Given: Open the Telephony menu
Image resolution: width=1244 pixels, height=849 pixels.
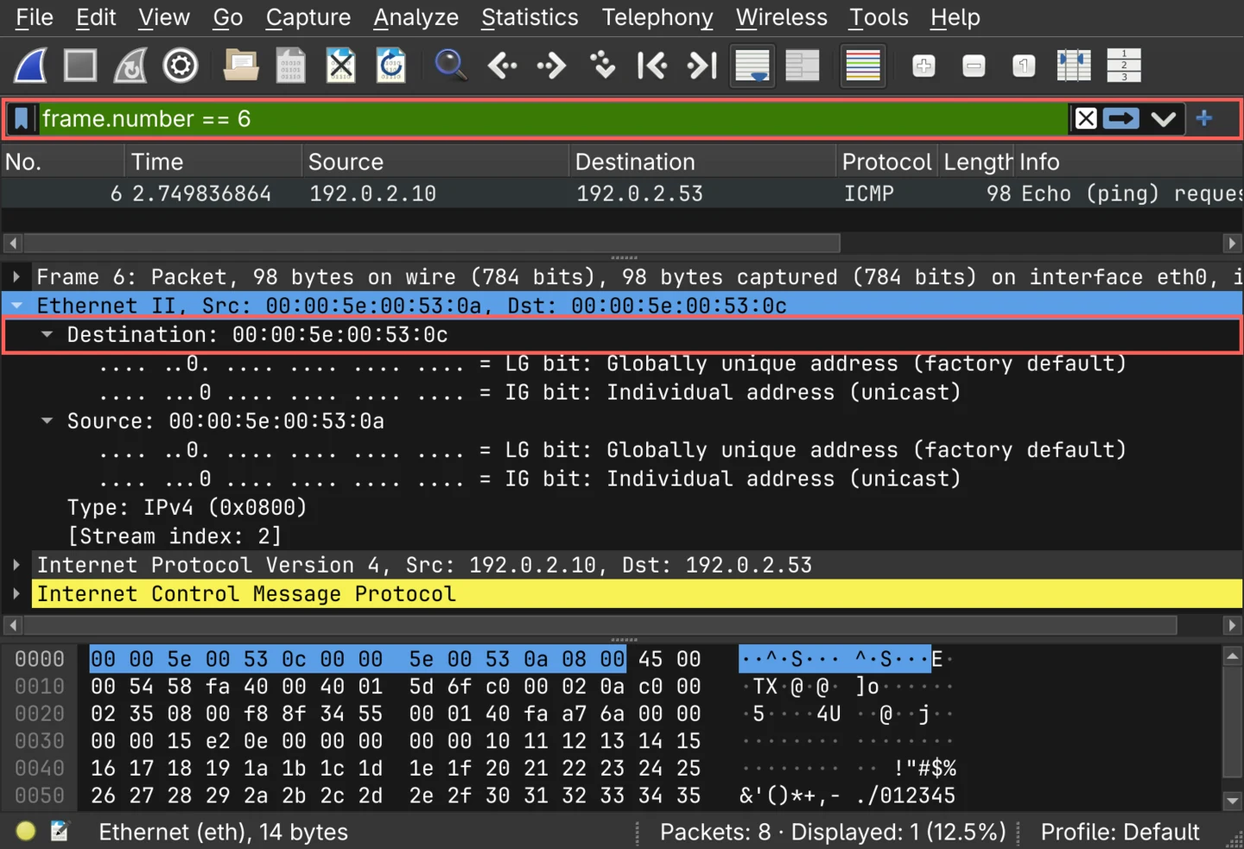Looking at the screenshot, I should pyautogui.click(x=657, y=17).
